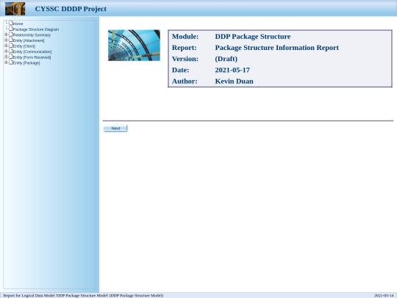The height and width of the screenshot is (298, 397).
Task: Click the footer date 2021-05-14
Action: (x=384, y=296)
